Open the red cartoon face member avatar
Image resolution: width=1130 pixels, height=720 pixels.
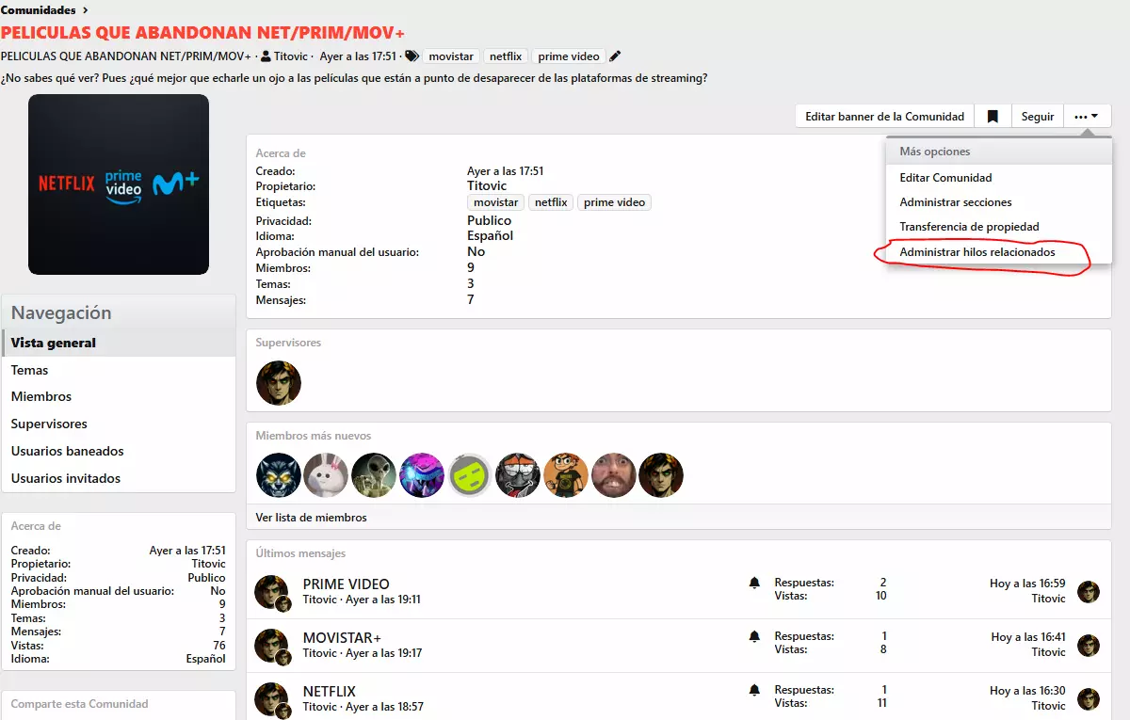coord(518,475)
